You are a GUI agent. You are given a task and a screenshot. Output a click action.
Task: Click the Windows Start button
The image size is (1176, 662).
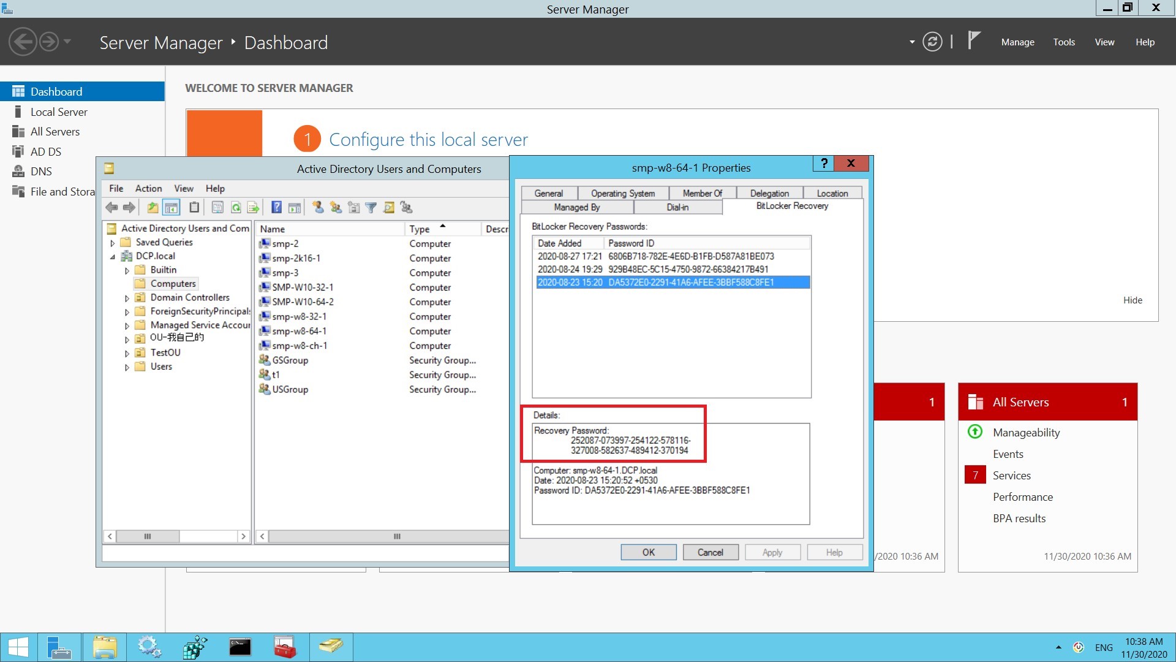18,647
